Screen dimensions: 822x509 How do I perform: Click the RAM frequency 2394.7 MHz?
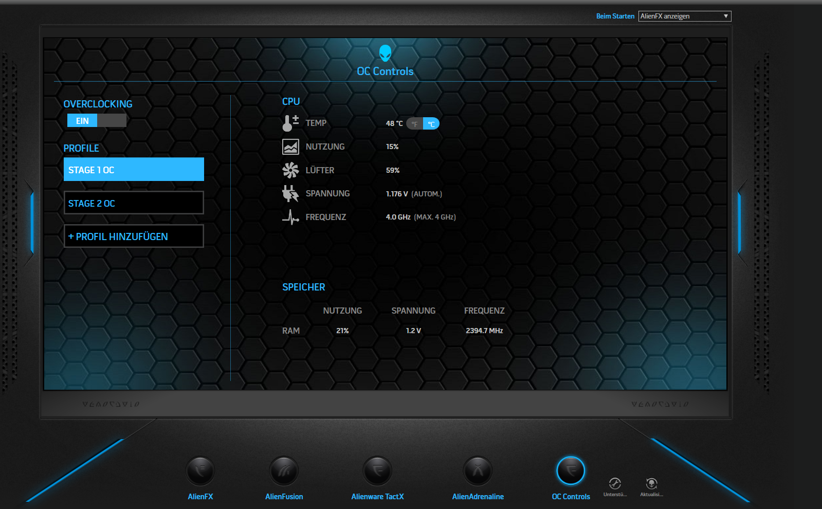[x=484, y=331]
